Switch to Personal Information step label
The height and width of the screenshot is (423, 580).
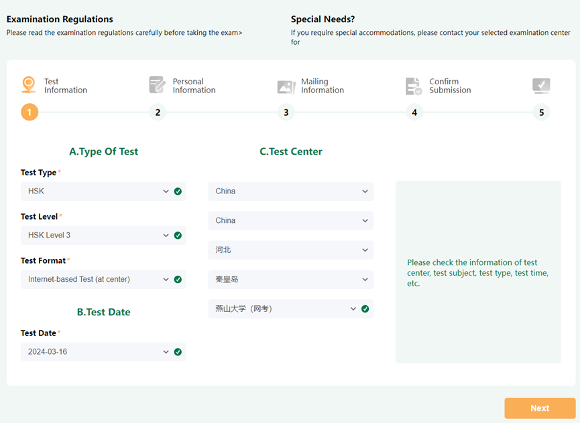(194, 86)
